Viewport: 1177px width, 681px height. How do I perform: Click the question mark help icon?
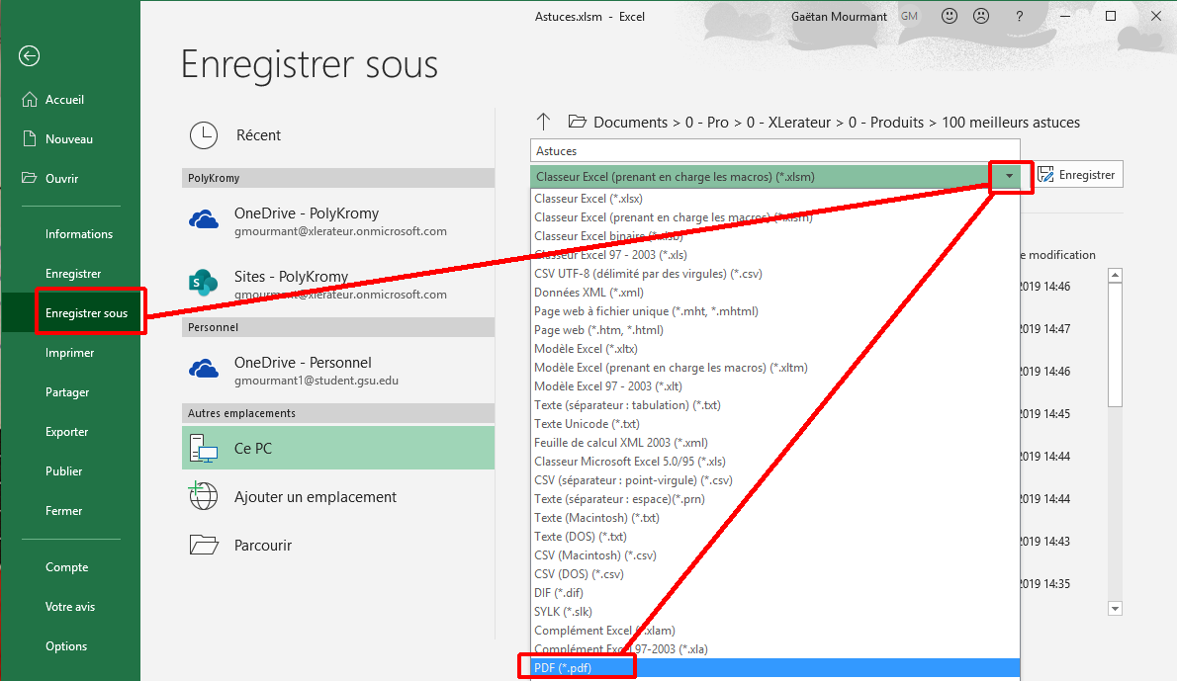1019,17
